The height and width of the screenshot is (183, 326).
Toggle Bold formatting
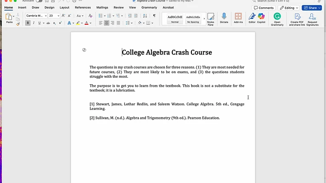coord(27,23)
